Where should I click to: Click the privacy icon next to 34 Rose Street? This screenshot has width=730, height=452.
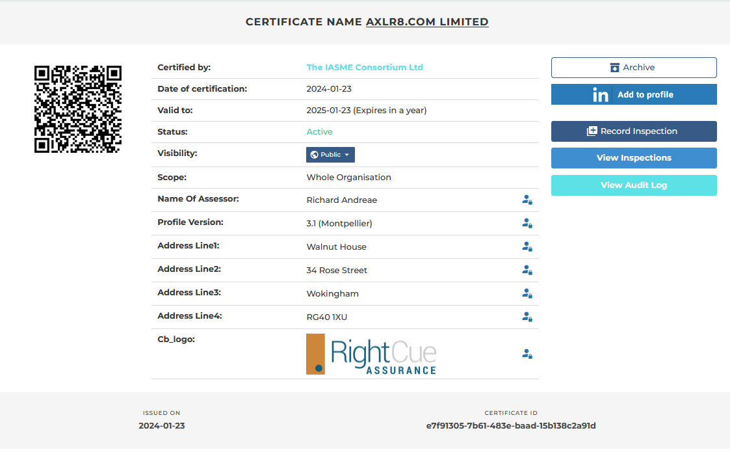click(x=527, y=270)
